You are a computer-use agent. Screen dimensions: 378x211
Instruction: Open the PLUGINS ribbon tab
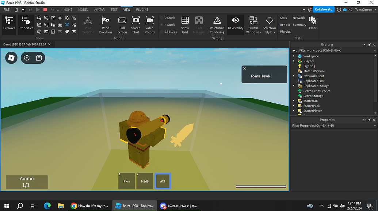pos(142,9)
